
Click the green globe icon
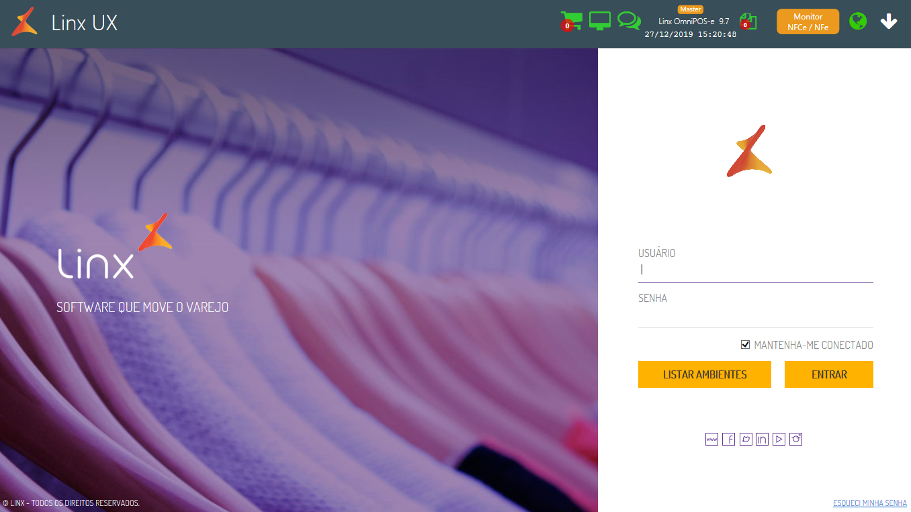click(858, 21)
